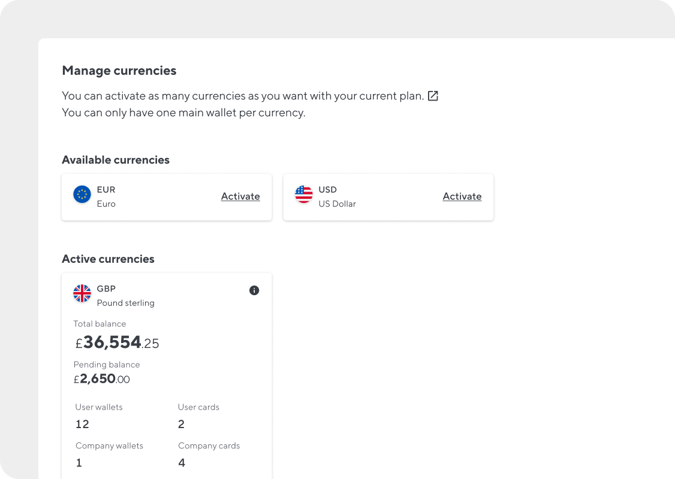Click the USD US Dollar flag icon
The image size is (675, 479).
tap(303, 194)
